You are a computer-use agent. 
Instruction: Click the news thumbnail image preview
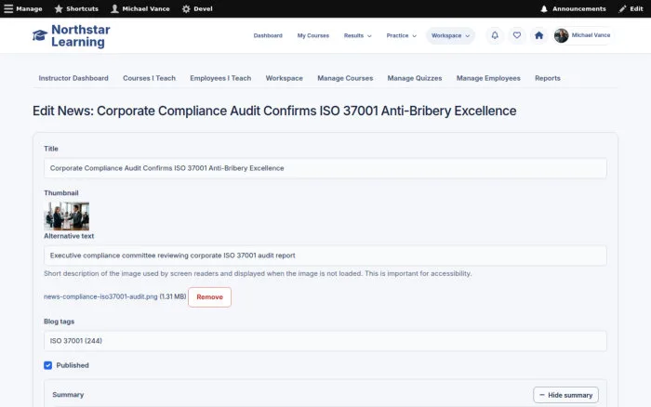coord(66,217)
